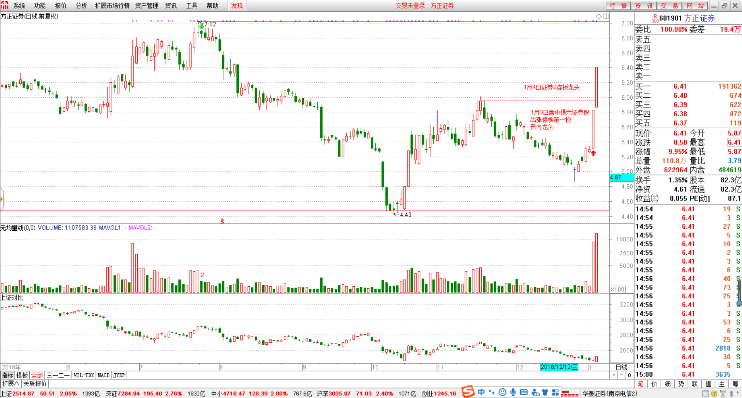Open the 系统 menu

[x=19, y=5]
